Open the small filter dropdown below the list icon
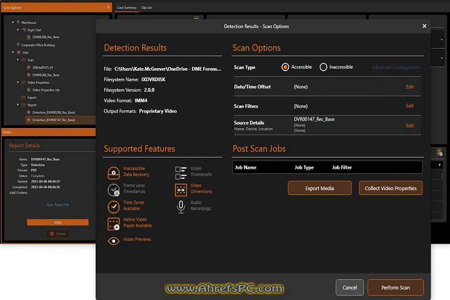This screenshot has height=300, width=450. pyautogui.click(x=439, y=165)
